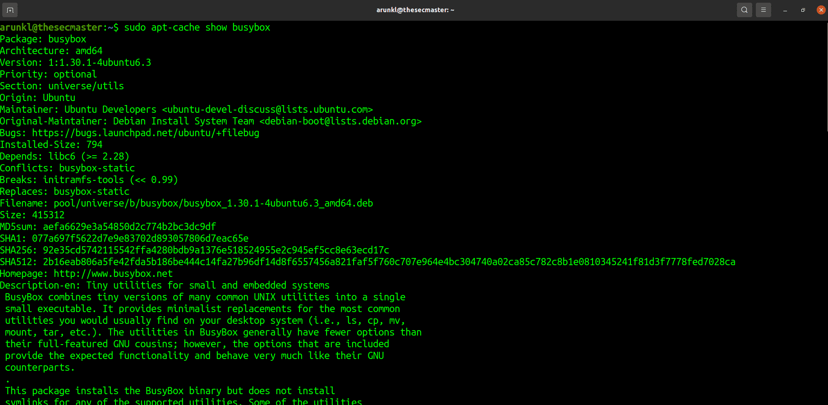Viewport: 828px width, 405px height.
Task: Open the terminal search icon
Action: [x=745, y=10]
